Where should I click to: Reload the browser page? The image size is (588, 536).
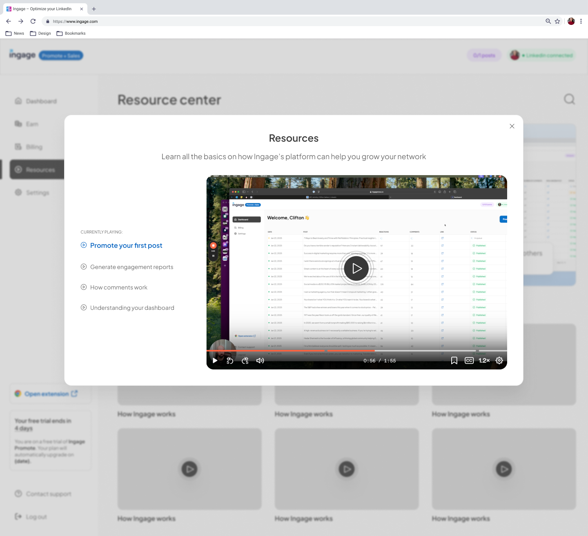[33, 21]
